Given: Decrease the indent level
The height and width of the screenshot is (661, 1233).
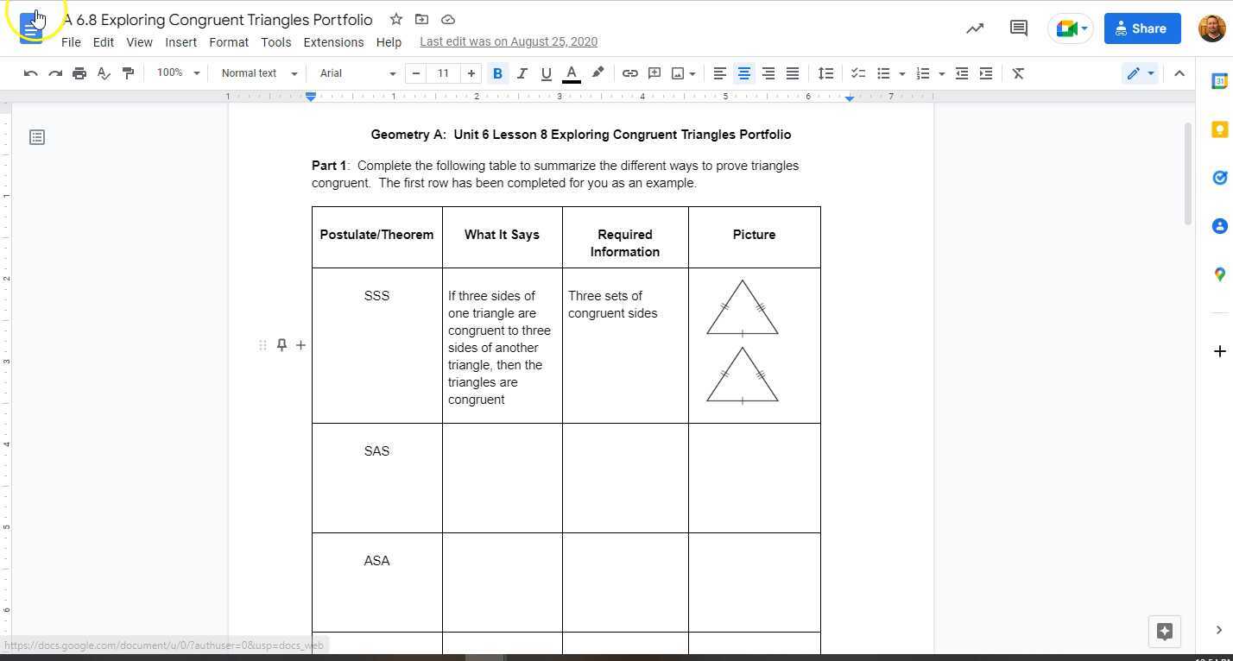Looking at the screenshot, I should click(962, 73).
